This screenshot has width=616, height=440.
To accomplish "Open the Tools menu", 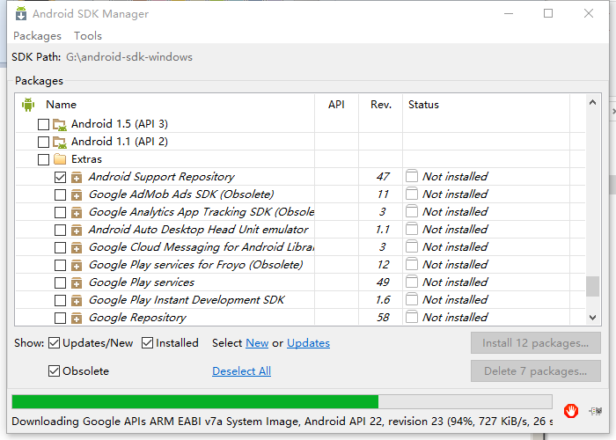I will click(88, 36).
